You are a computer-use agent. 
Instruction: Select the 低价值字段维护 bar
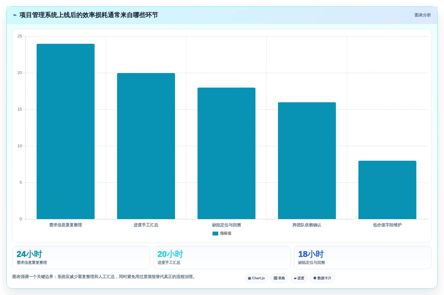coord(387,190)
